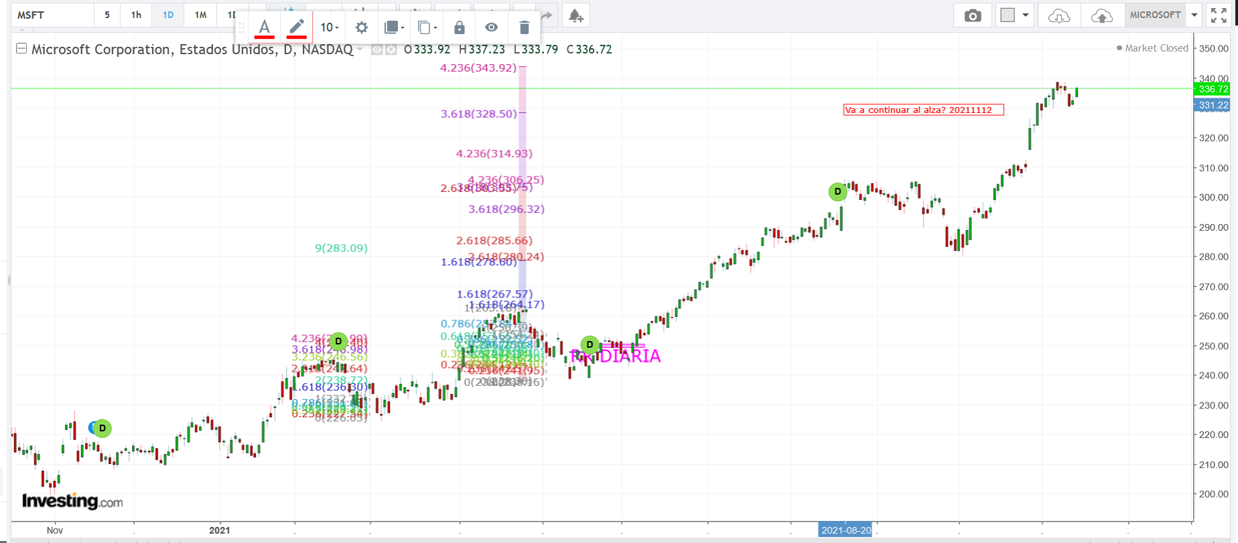Screen dimensions: 1238x543
Task: Open drawing settings gear in floating toolbar
Action: pos(362,27)
